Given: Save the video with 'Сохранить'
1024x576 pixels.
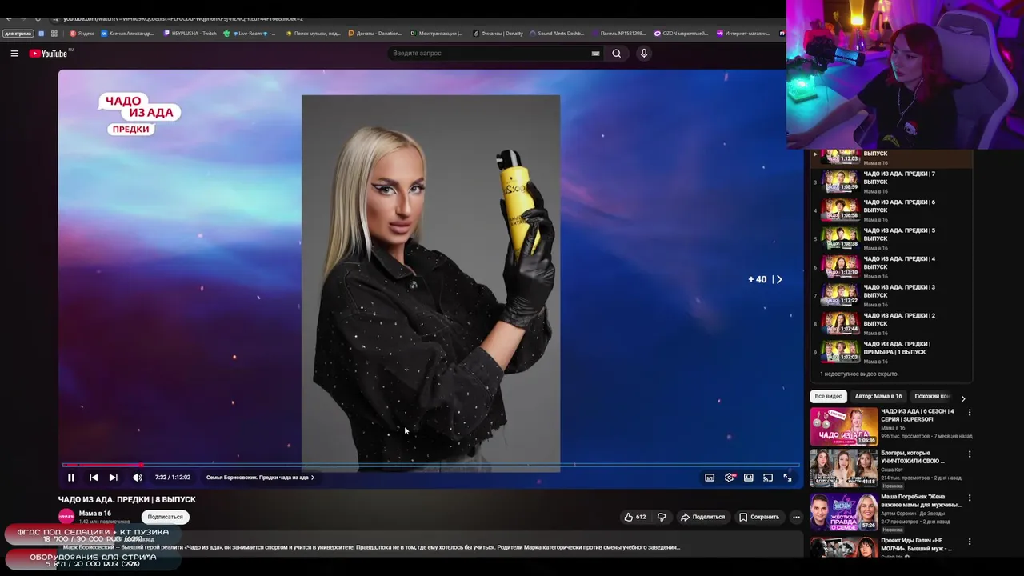Looking at the screenshot, I should [x=759, y=517].
